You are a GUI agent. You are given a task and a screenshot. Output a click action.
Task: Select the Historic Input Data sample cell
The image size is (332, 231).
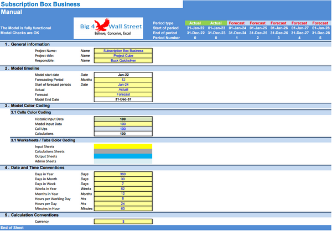tap(123, 119)
